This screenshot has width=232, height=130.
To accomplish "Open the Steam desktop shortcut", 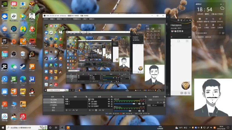I will 23,67.
